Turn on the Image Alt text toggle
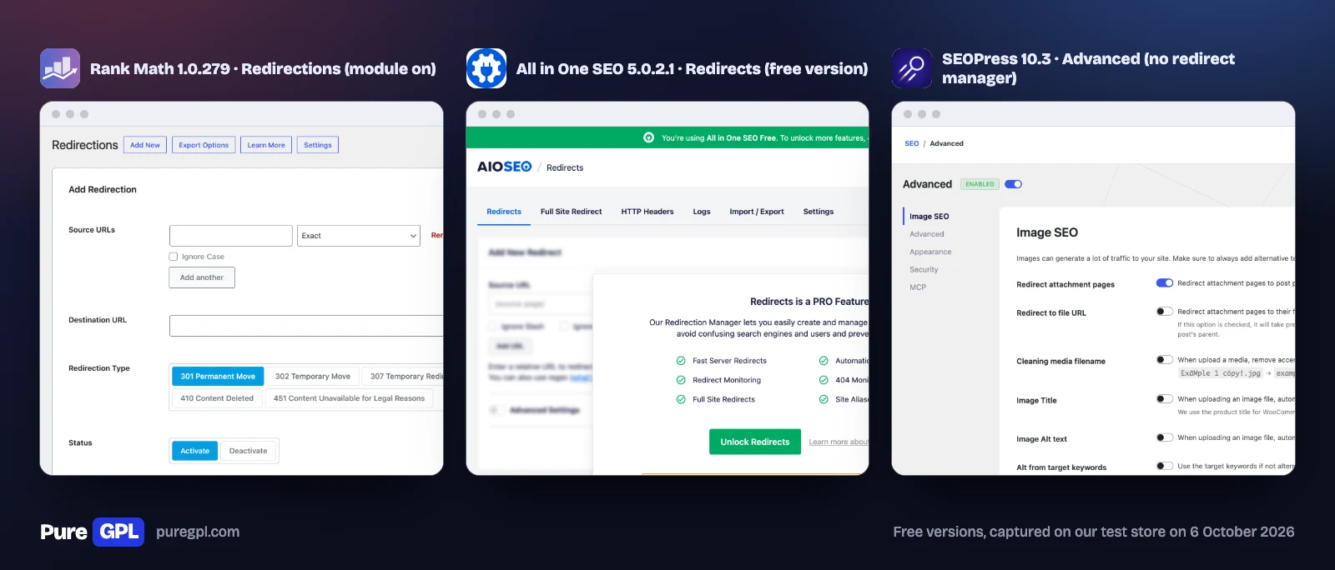This screenshot has height=570, width=1335. pyautogui.click(x=1164, y=437)
